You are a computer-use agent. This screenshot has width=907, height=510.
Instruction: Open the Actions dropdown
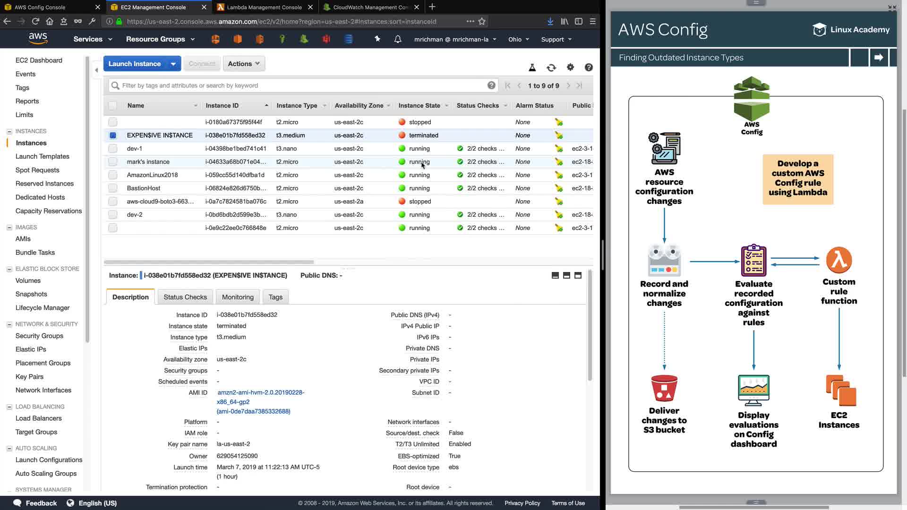click(244, 64)
